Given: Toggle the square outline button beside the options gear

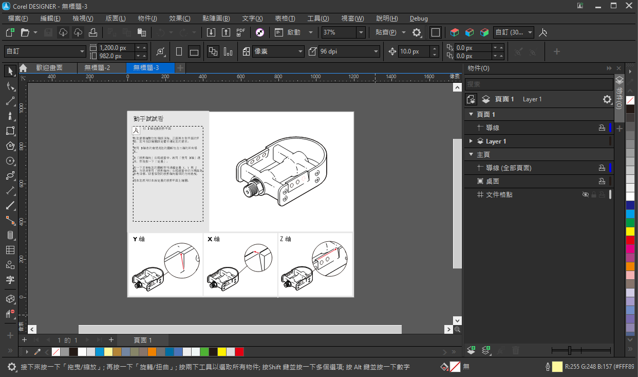Looking at the screenshot, I should (436, 32).
